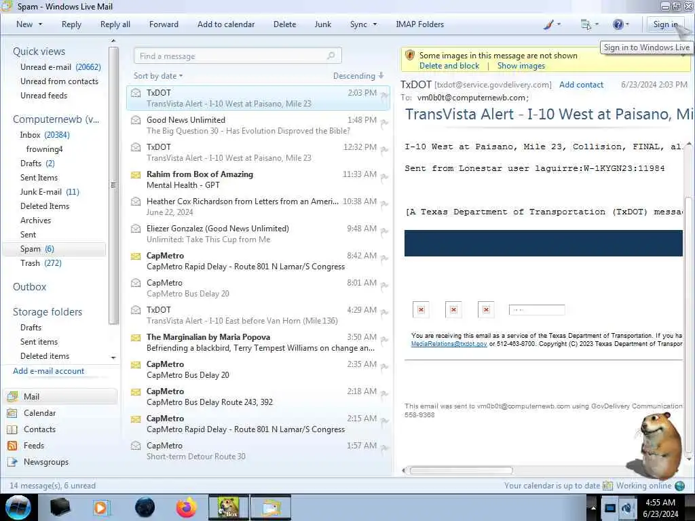
Task: Click the shield security warning icon
Action: click(x=410, y=56)
